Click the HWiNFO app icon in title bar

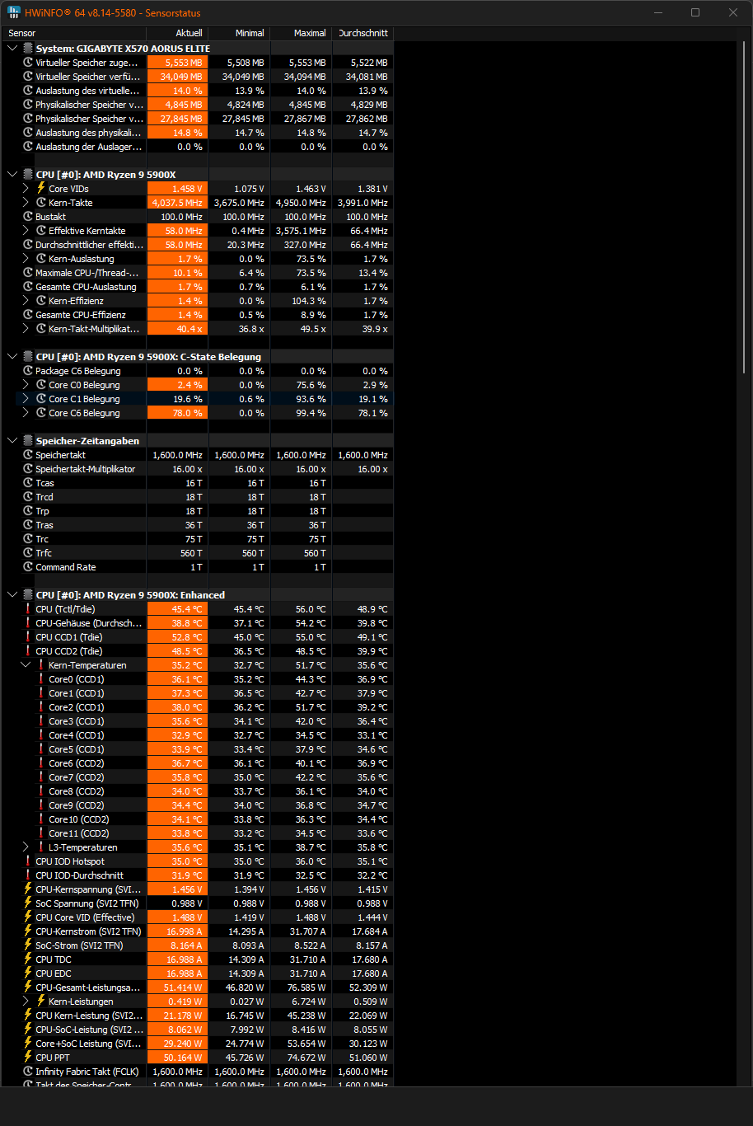point(14,12)
